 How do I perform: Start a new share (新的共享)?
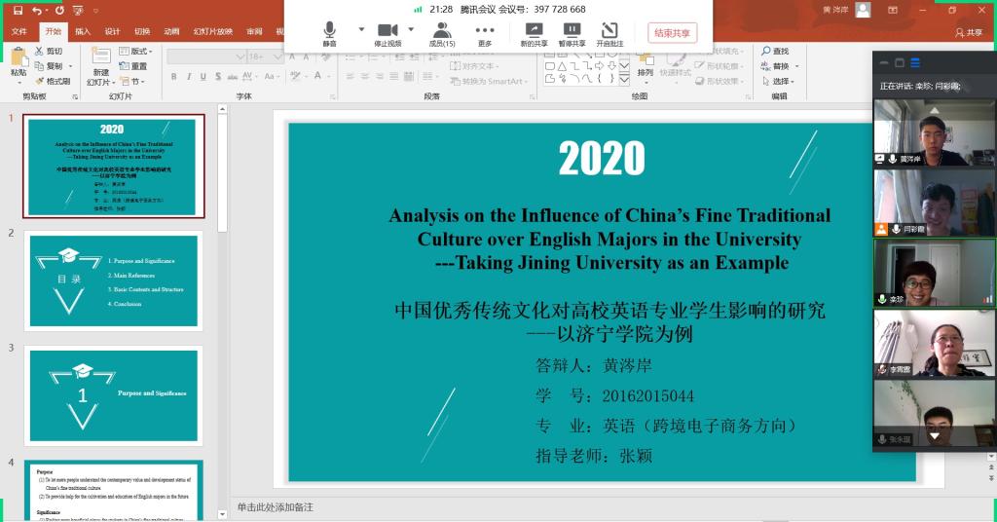click(x=534, y=31)
